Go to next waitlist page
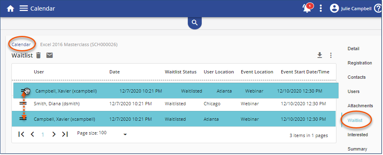The width and height of the screenshot is (383, 155). click(x=54, y=134)
